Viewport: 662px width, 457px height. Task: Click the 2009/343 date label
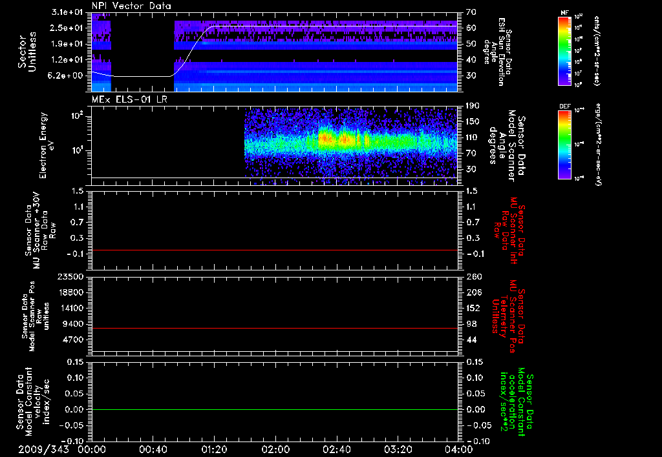[43, 449]
